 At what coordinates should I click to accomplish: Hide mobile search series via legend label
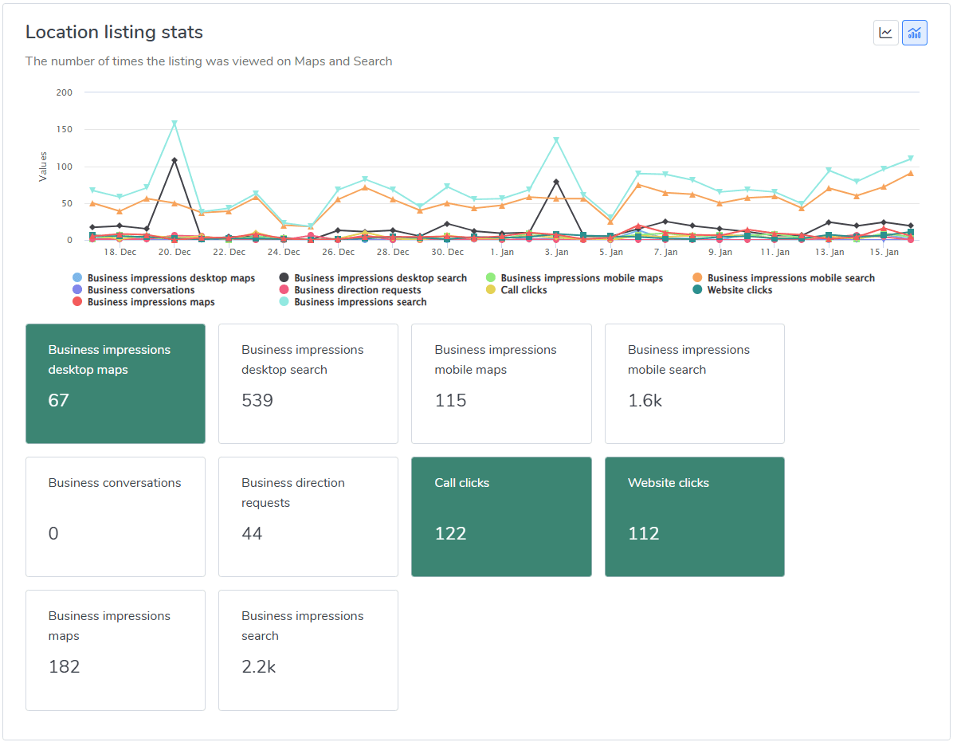pyautogui.click(x=790, y=277)
